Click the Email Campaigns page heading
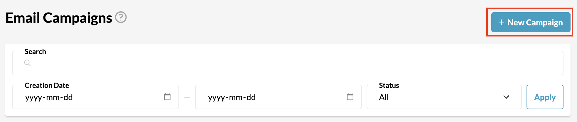 [59, 18]
